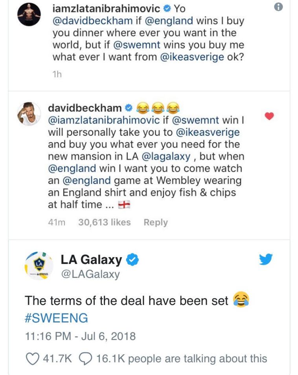Image resolution: width=298 pixels, height=375 pixels.
Task: Open "16.1K people are talking about this"
Action: 197,358
